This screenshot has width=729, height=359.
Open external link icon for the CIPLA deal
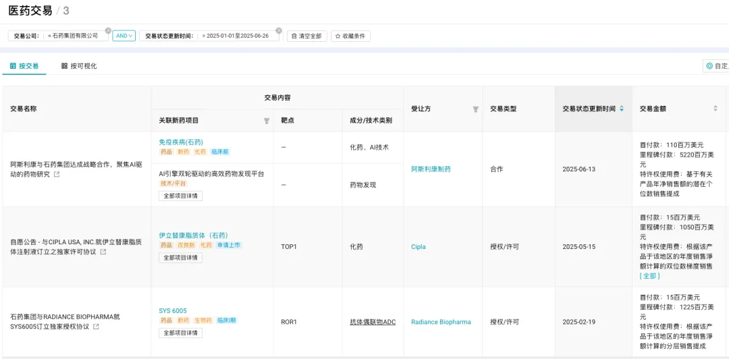[103, 252]
